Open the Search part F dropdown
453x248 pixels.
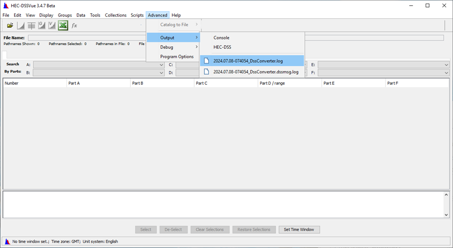pyautogui.click(x=446, y=73)
